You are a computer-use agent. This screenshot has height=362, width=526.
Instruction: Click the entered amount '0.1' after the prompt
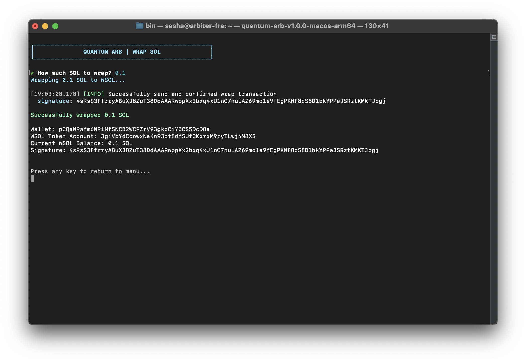tap(120, 73)
